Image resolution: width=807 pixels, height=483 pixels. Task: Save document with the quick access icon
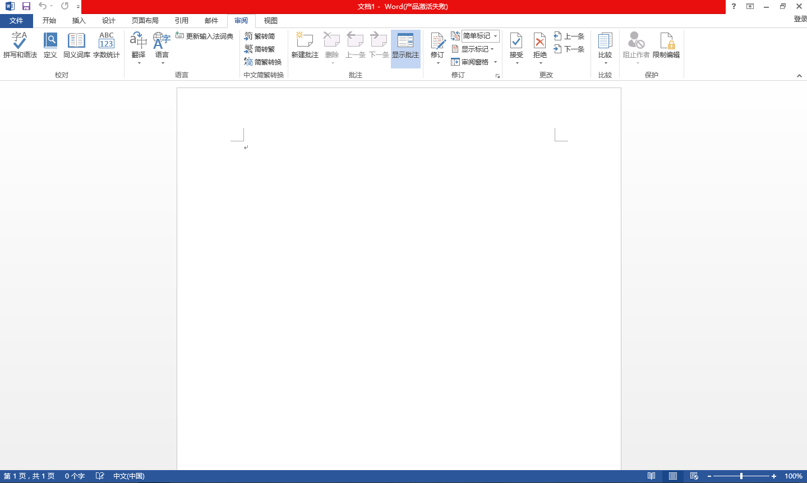[26, 6]
